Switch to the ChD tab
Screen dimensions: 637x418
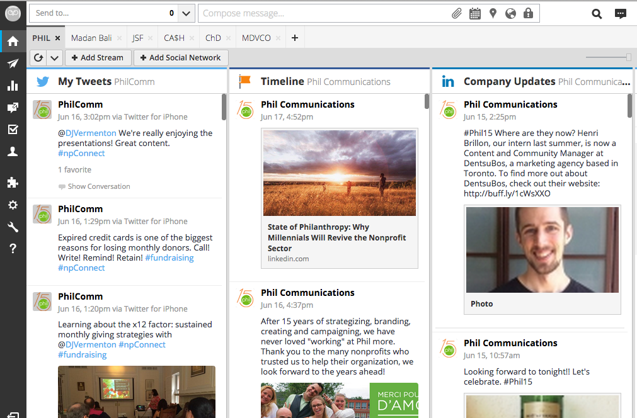pyautogui.click(x=214, y=38)
